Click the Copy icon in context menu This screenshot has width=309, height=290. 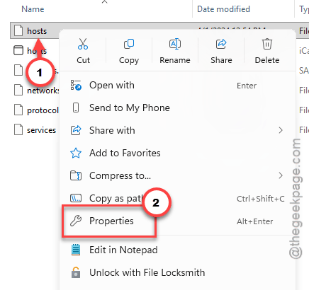point(129,44)
